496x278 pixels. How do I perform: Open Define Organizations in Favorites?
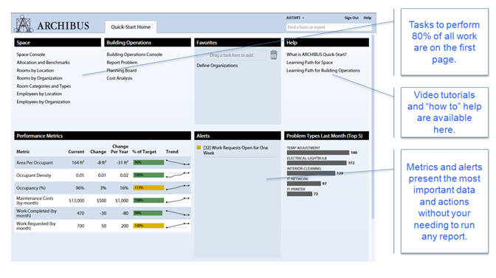217,66
